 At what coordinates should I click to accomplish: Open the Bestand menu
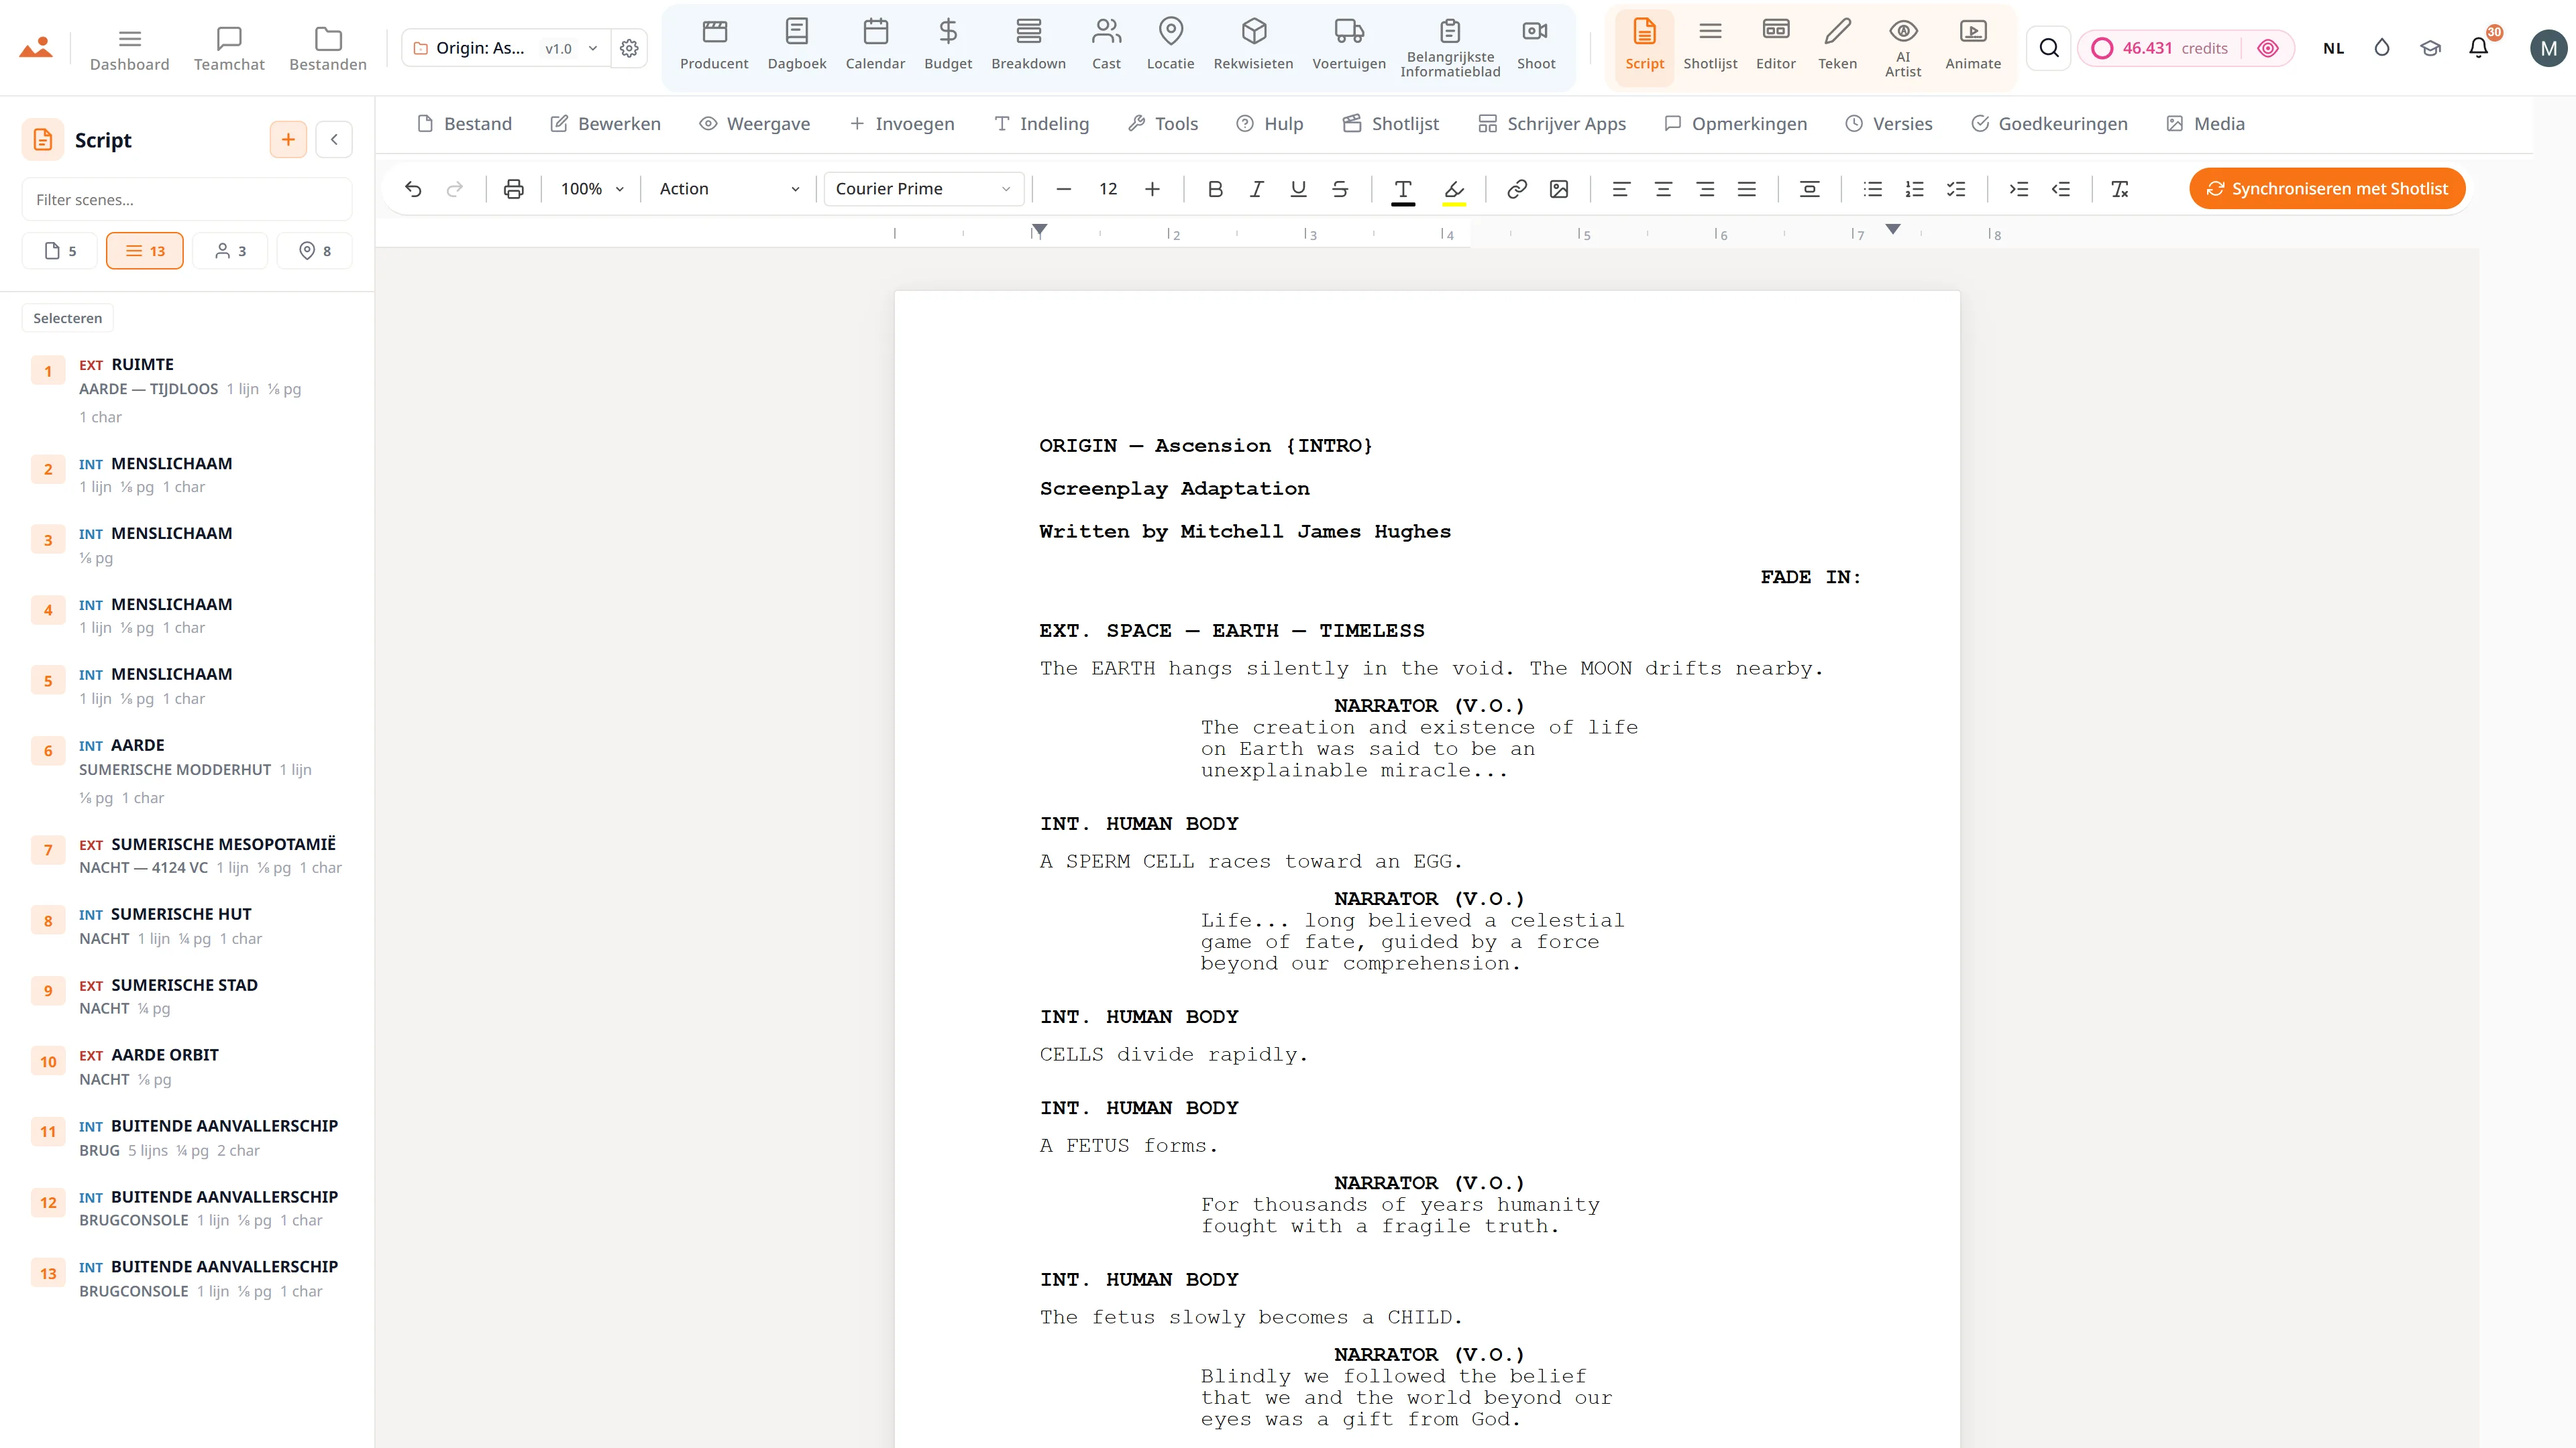(x=464, y=124)
